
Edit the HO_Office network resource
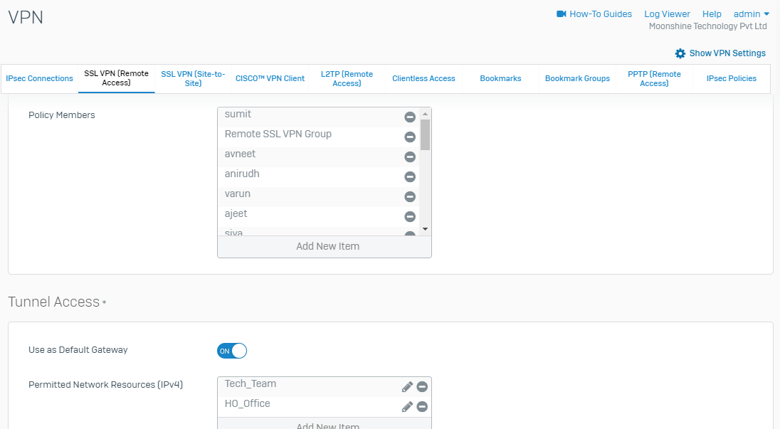point(407,407)
